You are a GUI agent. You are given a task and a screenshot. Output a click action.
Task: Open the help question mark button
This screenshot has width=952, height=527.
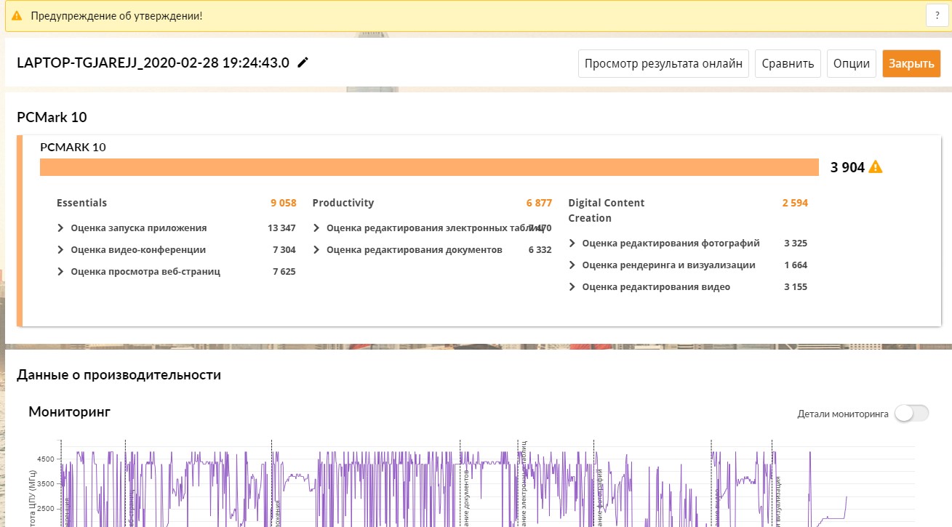pyautogui.click(x=937, y=16)
